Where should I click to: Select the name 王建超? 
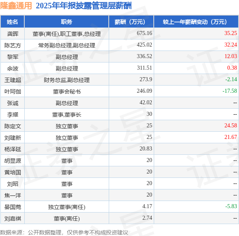pos(13,80)
